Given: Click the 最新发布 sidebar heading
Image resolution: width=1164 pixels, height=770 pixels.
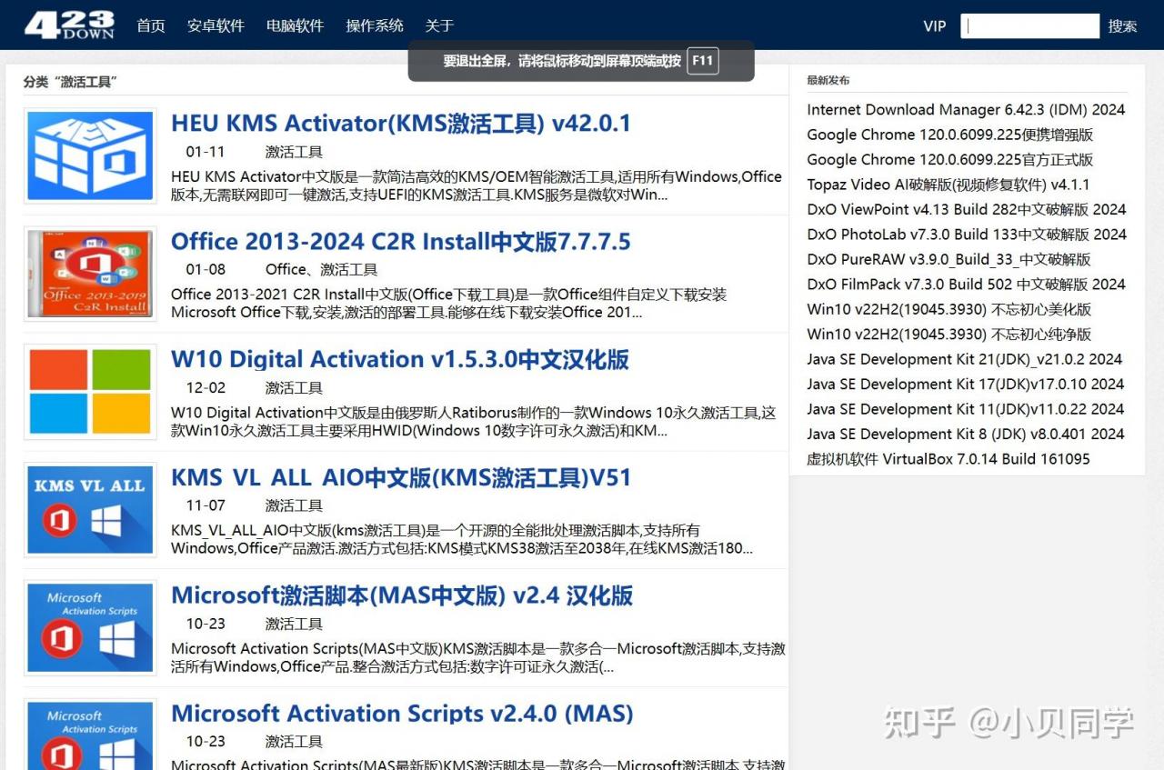Looking at the screenshot, I should 828,80.
